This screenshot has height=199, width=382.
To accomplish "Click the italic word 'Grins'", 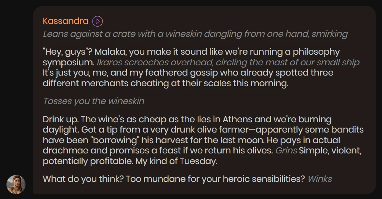I will [x=286, y=151].
